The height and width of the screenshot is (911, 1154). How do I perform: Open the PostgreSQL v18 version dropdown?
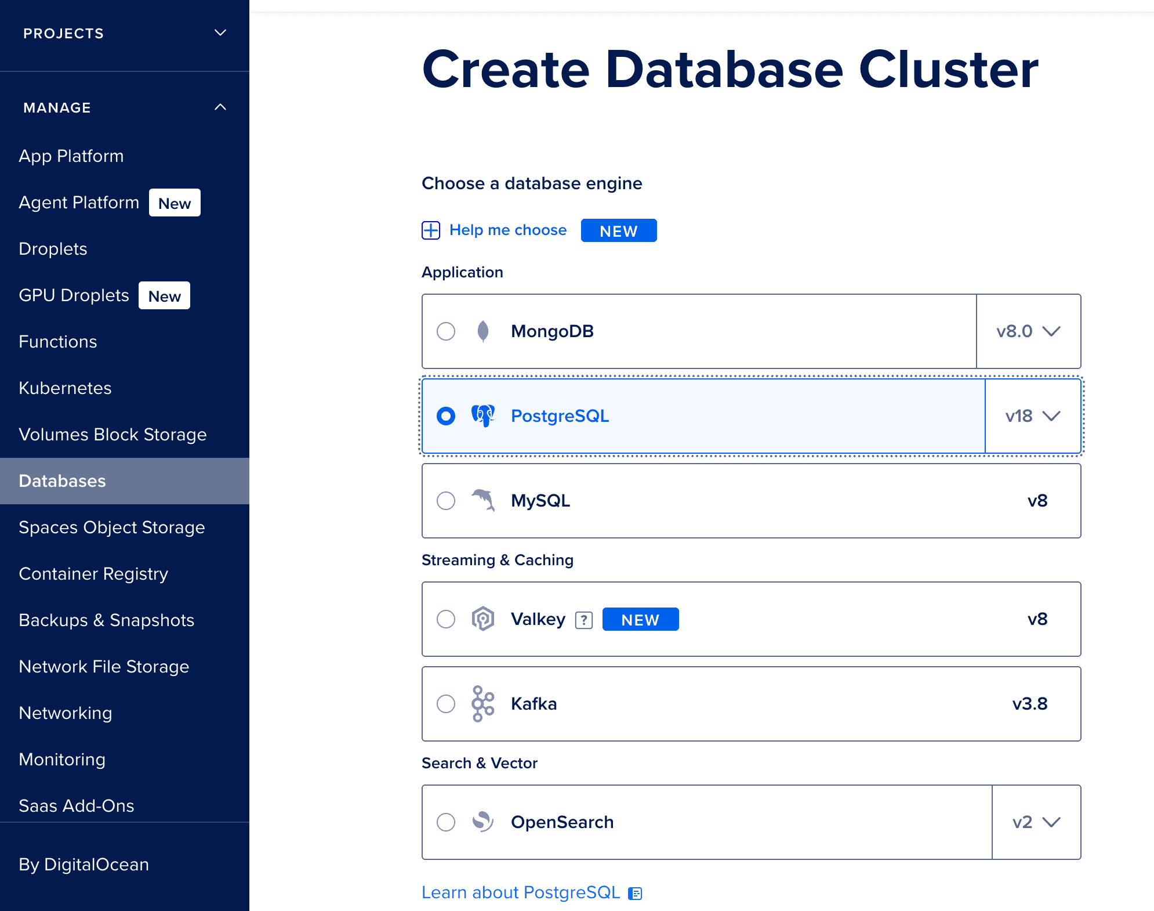[1033, 416]
